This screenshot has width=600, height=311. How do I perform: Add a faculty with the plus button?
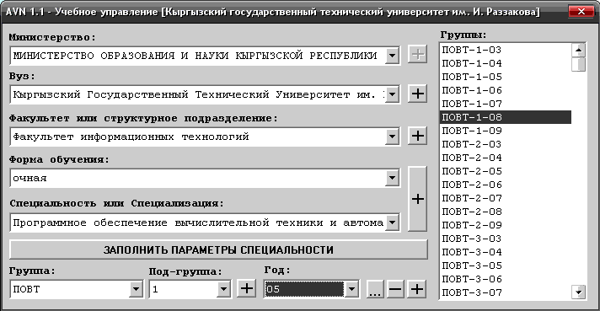point(417,136)
